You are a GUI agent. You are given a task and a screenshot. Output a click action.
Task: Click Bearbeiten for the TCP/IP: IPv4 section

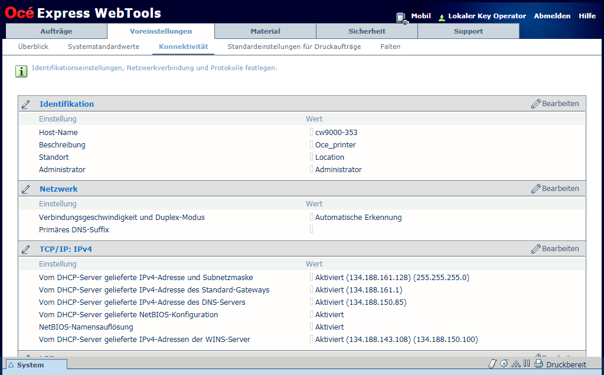click(x=555, y=249)
